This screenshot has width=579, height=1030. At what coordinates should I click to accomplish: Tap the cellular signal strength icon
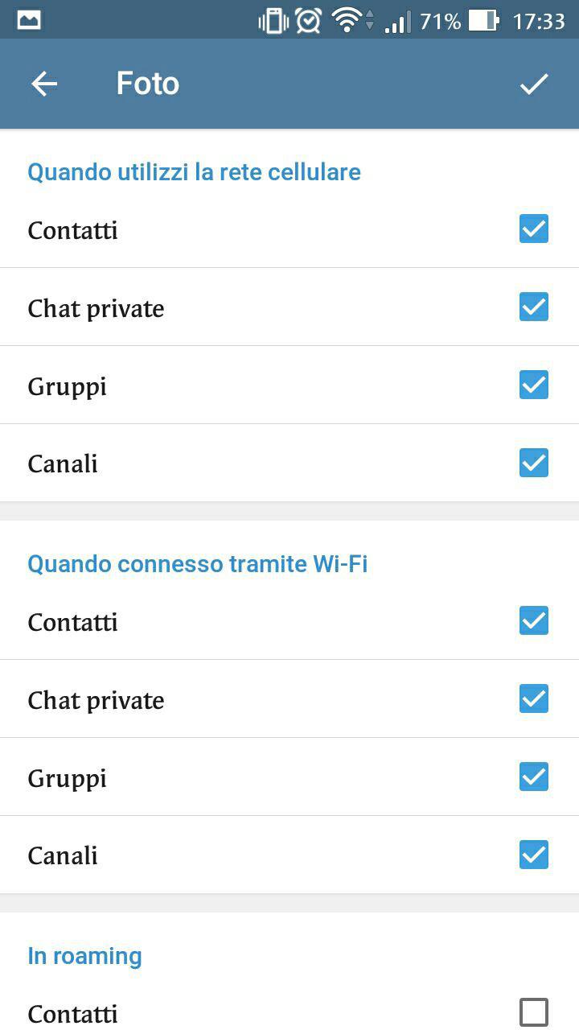(x=397, y=20)
